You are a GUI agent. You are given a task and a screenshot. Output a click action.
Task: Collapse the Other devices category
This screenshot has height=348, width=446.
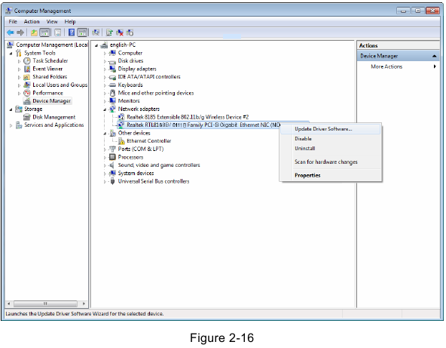(105, 134)
